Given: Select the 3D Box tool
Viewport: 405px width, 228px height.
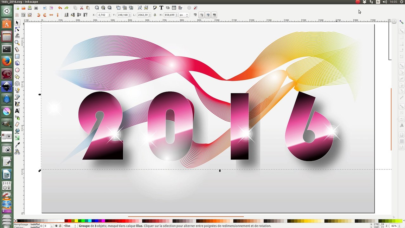Looking at the screenshot, I should click(17, 63).
